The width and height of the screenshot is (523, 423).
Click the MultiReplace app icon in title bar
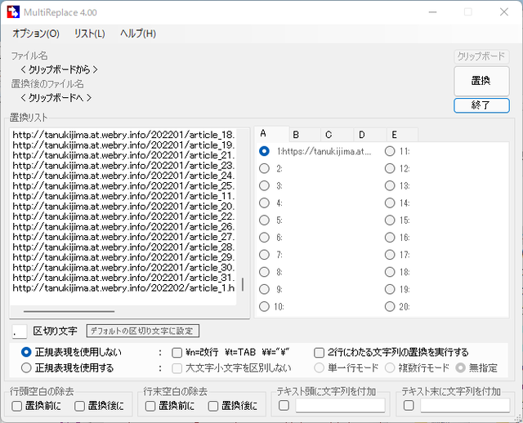[13, 12]
